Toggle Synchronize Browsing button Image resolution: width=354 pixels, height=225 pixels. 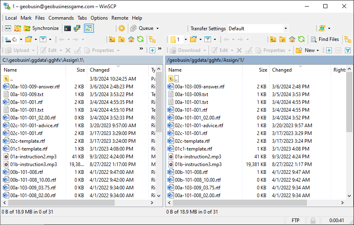88,28
